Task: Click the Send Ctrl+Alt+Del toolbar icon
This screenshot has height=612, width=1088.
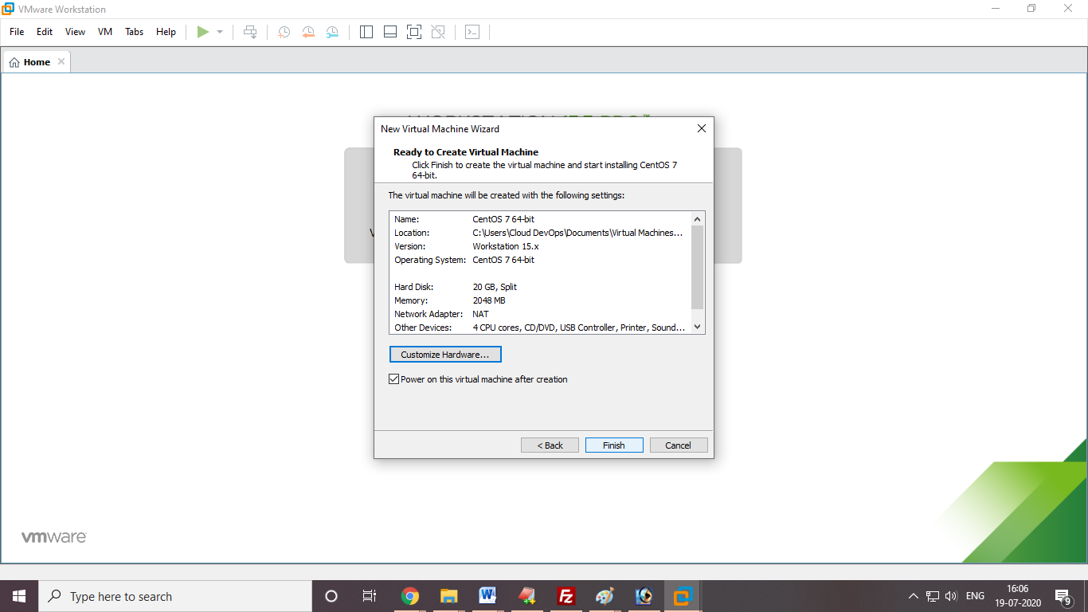Action: (250, 32)
